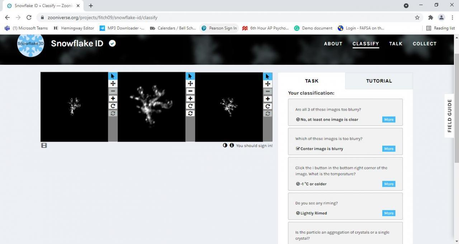Image resolution: width=459 pixels, height=244 pixels.
Task: Open the FIELD GUIDE side tab
Action: (x=450, y=116)
